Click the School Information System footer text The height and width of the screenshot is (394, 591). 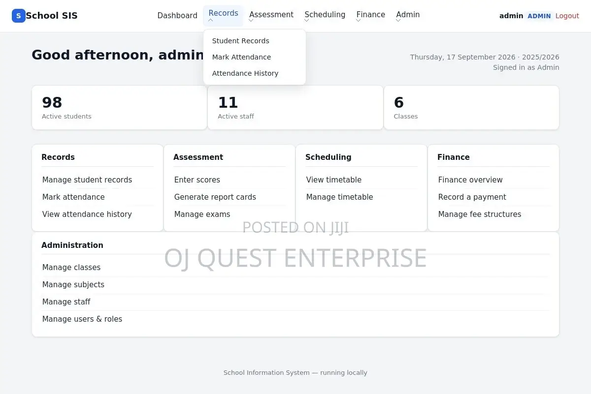(x=295, y=373)
